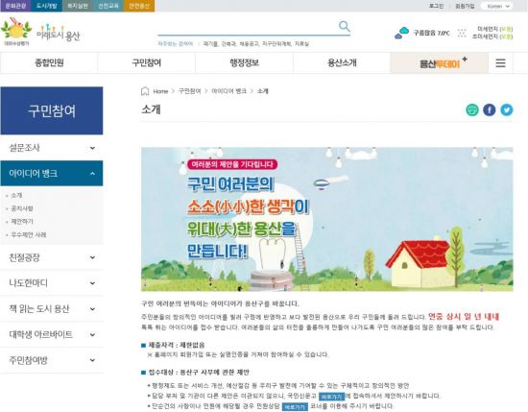Viewport: 528px width, 412px height.
Task: Click the Yongsan district logo
Action: (x=40, y=32)
